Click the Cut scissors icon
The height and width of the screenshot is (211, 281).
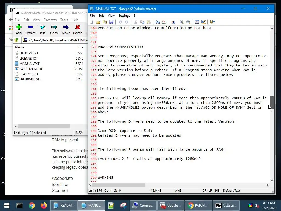pos(136,22)
